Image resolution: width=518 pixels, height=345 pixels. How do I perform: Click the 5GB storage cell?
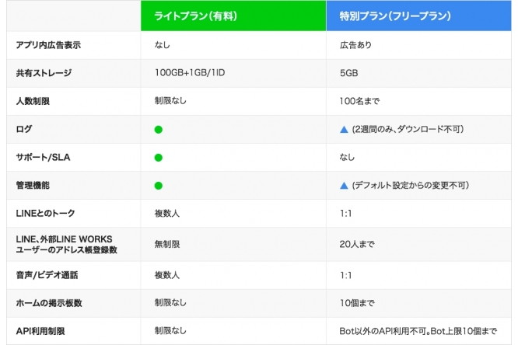point(349,73)
